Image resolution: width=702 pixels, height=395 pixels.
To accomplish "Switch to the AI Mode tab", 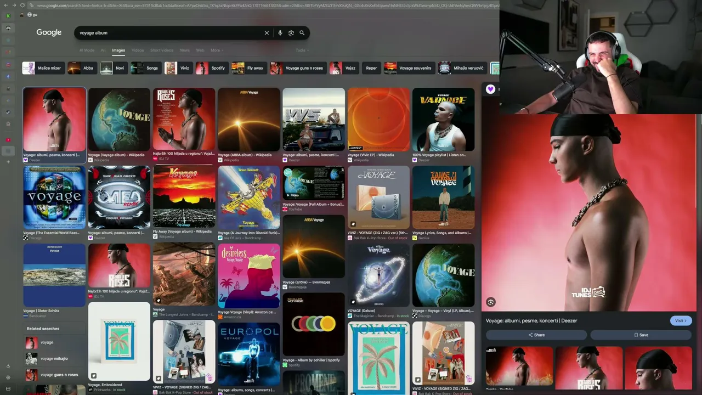I will (x=87, y=50).
